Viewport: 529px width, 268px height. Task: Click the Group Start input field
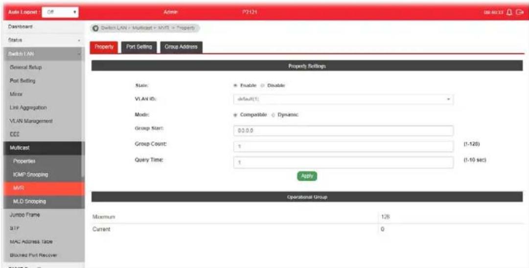click(x=343, y=131)
